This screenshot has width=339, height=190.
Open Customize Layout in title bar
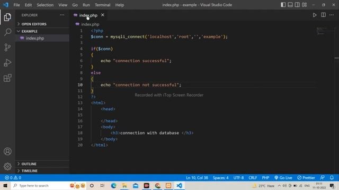305,5
